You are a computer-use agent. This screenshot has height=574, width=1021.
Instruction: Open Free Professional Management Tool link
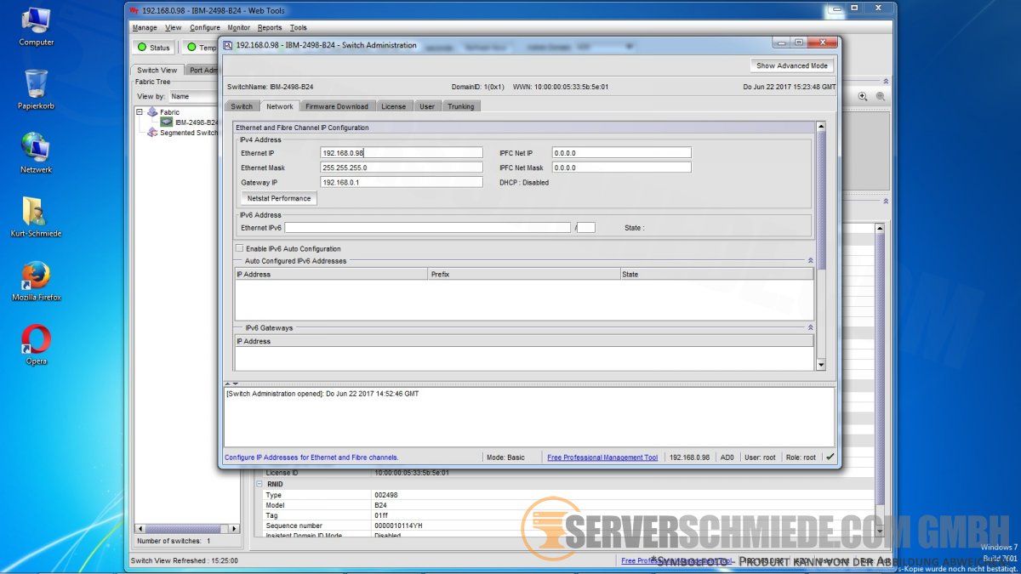click(602, 457)
